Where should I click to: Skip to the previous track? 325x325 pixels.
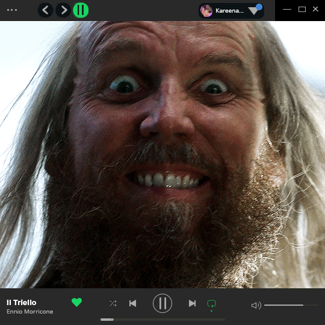[132, 303]
